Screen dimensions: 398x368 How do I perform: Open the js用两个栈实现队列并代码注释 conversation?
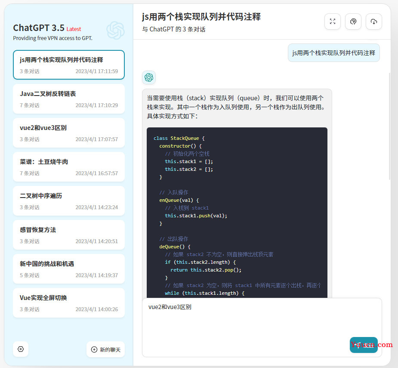(x=69, y=65)
